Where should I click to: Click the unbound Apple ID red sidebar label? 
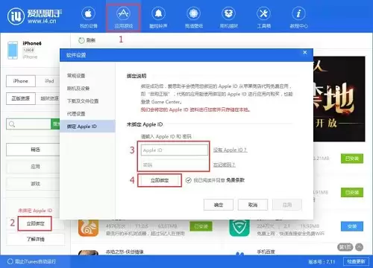coord(35,211)
